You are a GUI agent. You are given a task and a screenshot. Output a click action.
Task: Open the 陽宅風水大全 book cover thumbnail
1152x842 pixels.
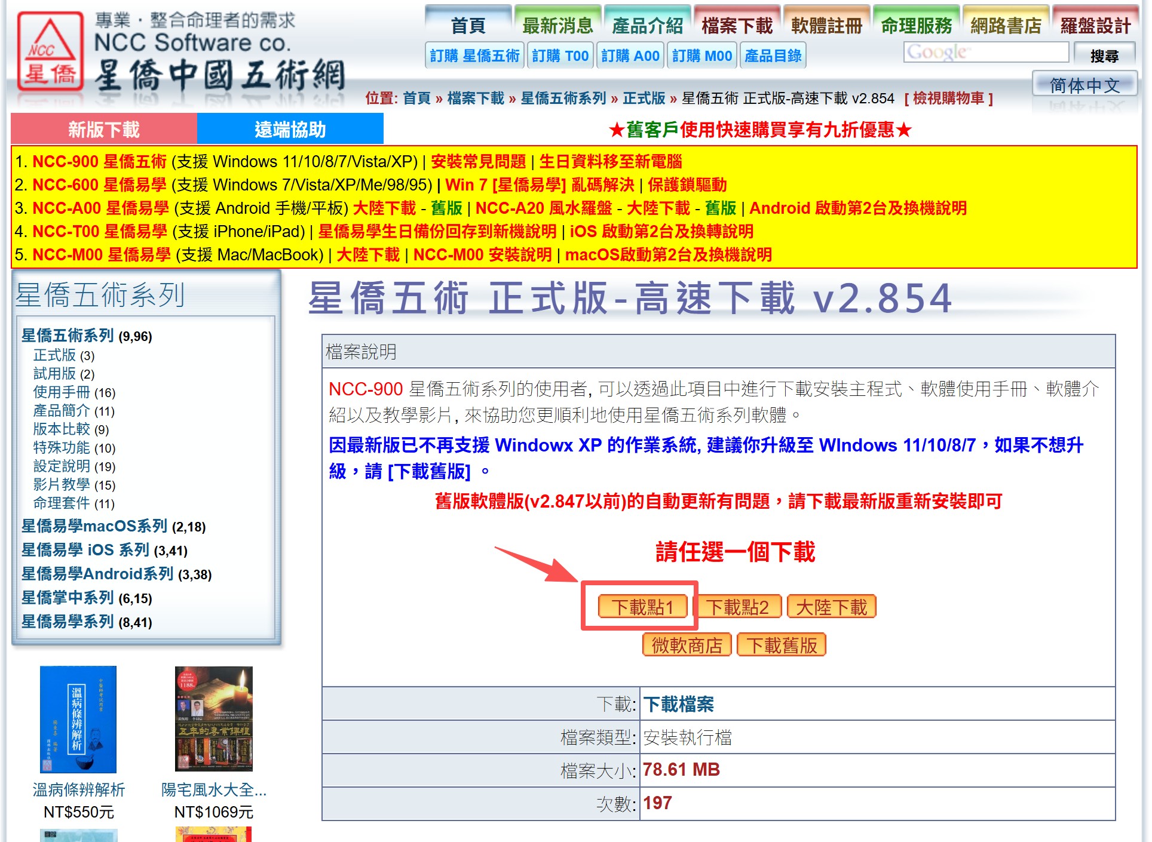(213, 719)
